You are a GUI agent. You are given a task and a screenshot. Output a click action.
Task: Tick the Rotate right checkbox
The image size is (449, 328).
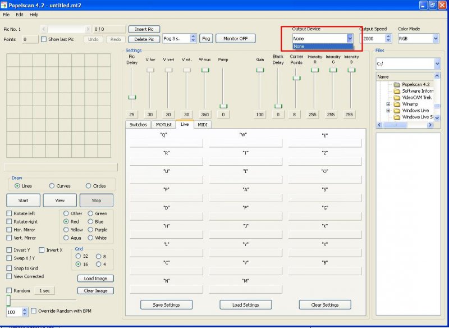[9, 221]
